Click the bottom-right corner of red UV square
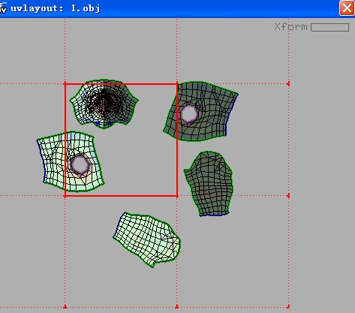The width and height of the screenshot is (355, 313). point(177,196)
